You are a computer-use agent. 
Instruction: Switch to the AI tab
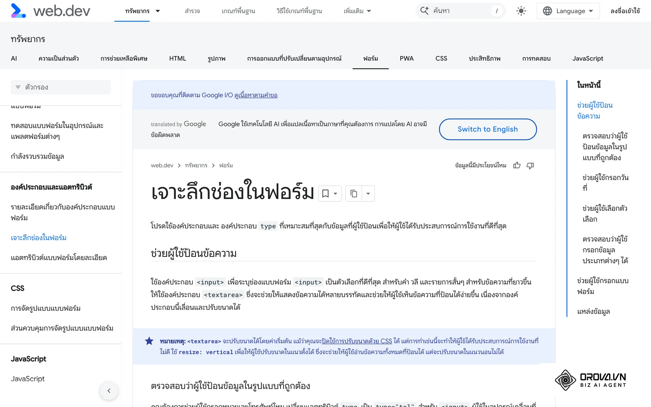point(14,59)
